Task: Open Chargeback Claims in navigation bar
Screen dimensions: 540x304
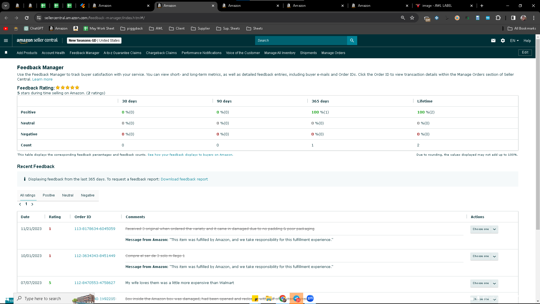Action: [x=161, y=53]
